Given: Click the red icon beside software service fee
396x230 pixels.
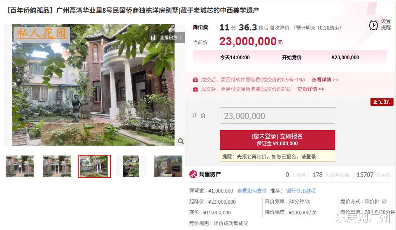Looking at the screenshot, I should [x=195, y=80].
